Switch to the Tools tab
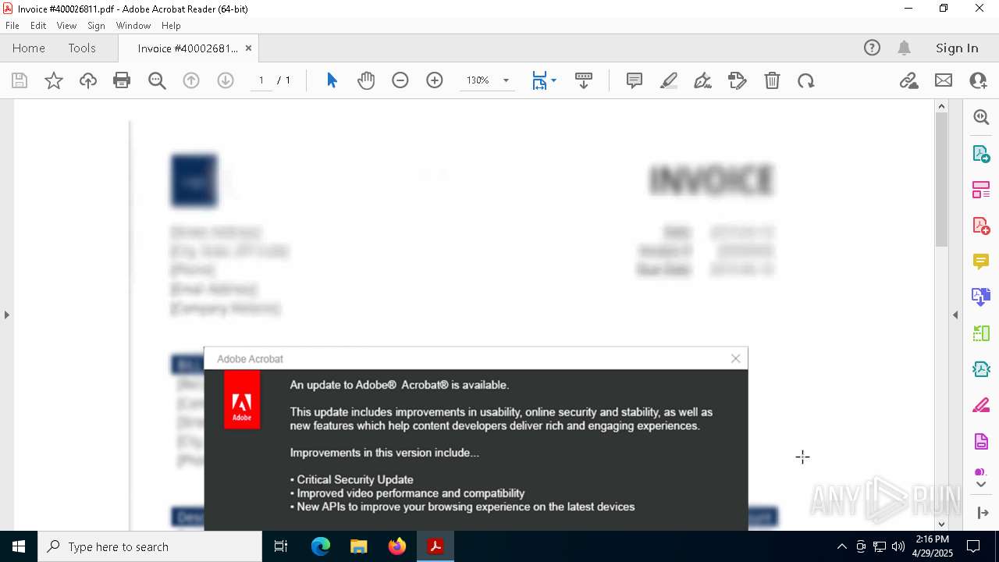 [82, 48]
